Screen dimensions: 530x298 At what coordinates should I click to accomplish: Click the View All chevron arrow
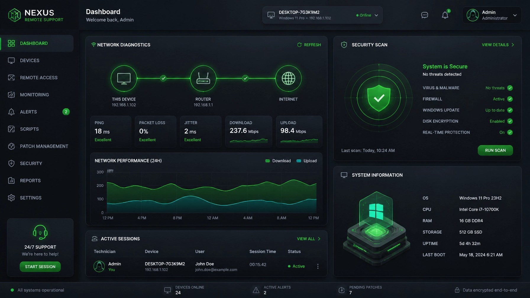319,239
